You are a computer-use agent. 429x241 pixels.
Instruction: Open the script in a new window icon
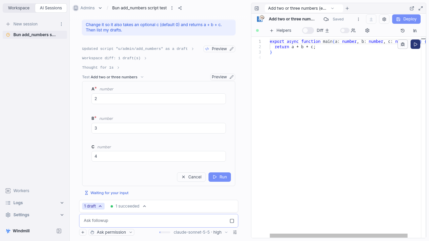[412, 8]
